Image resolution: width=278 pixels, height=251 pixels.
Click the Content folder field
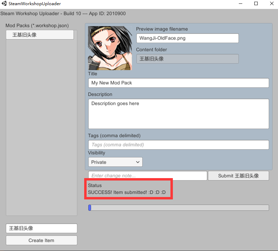tap(187, 59)
